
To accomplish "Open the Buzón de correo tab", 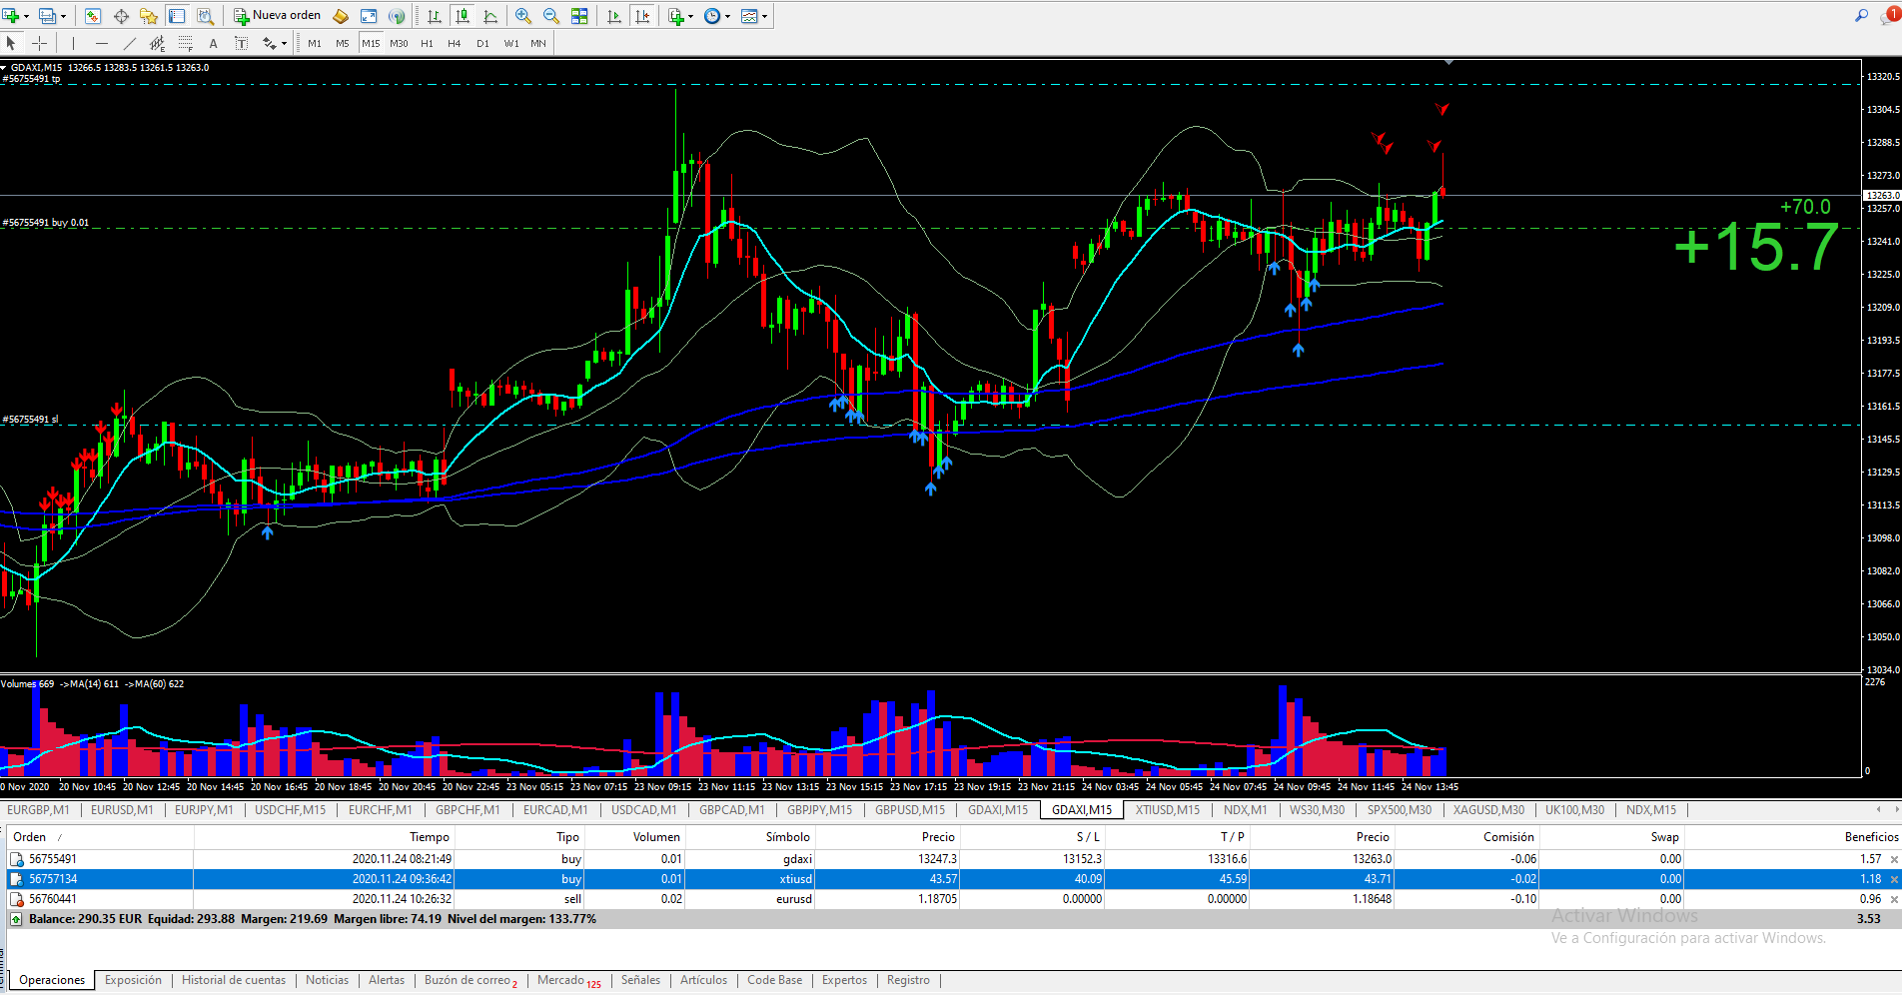I will coord(471,980).
